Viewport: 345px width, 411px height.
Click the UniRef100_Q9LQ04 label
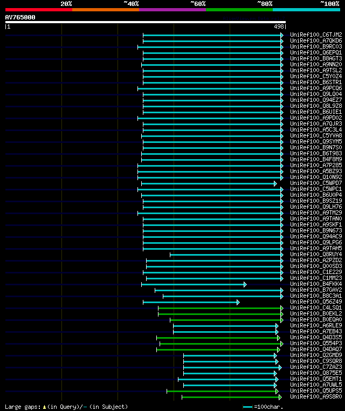(x=316, y=94)
